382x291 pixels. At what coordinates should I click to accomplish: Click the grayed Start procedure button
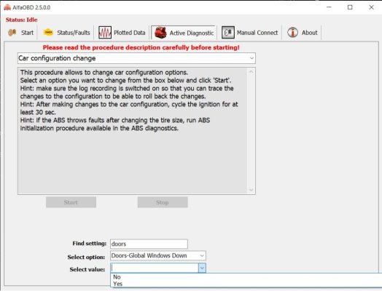[x=71, y=202]
